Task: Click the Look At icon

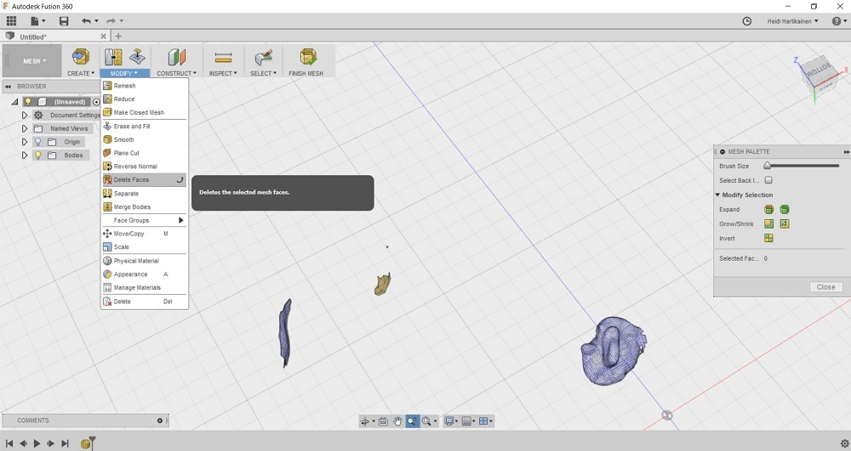Action: pyautogui.click(x=383, y=421)
